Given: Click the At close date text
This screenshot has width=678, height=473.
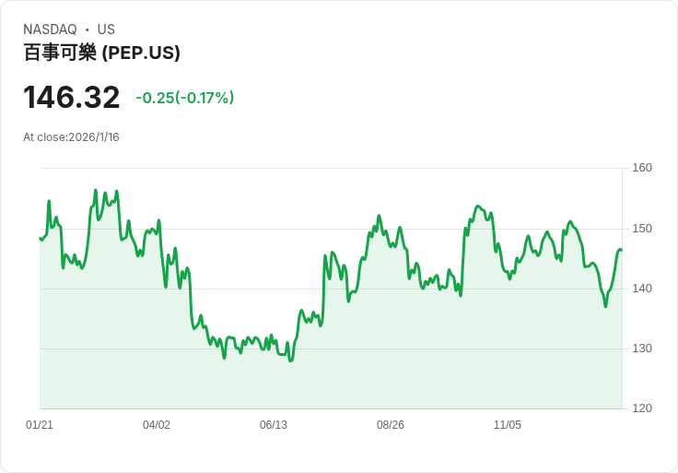Looking at the screenshot, I should click(71, 137).
